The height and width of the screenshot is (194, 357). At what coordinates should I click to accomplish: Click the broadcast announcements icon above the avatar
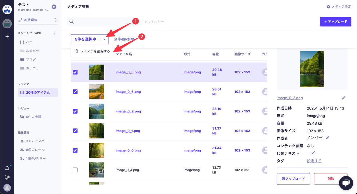[x=7, y=177]
